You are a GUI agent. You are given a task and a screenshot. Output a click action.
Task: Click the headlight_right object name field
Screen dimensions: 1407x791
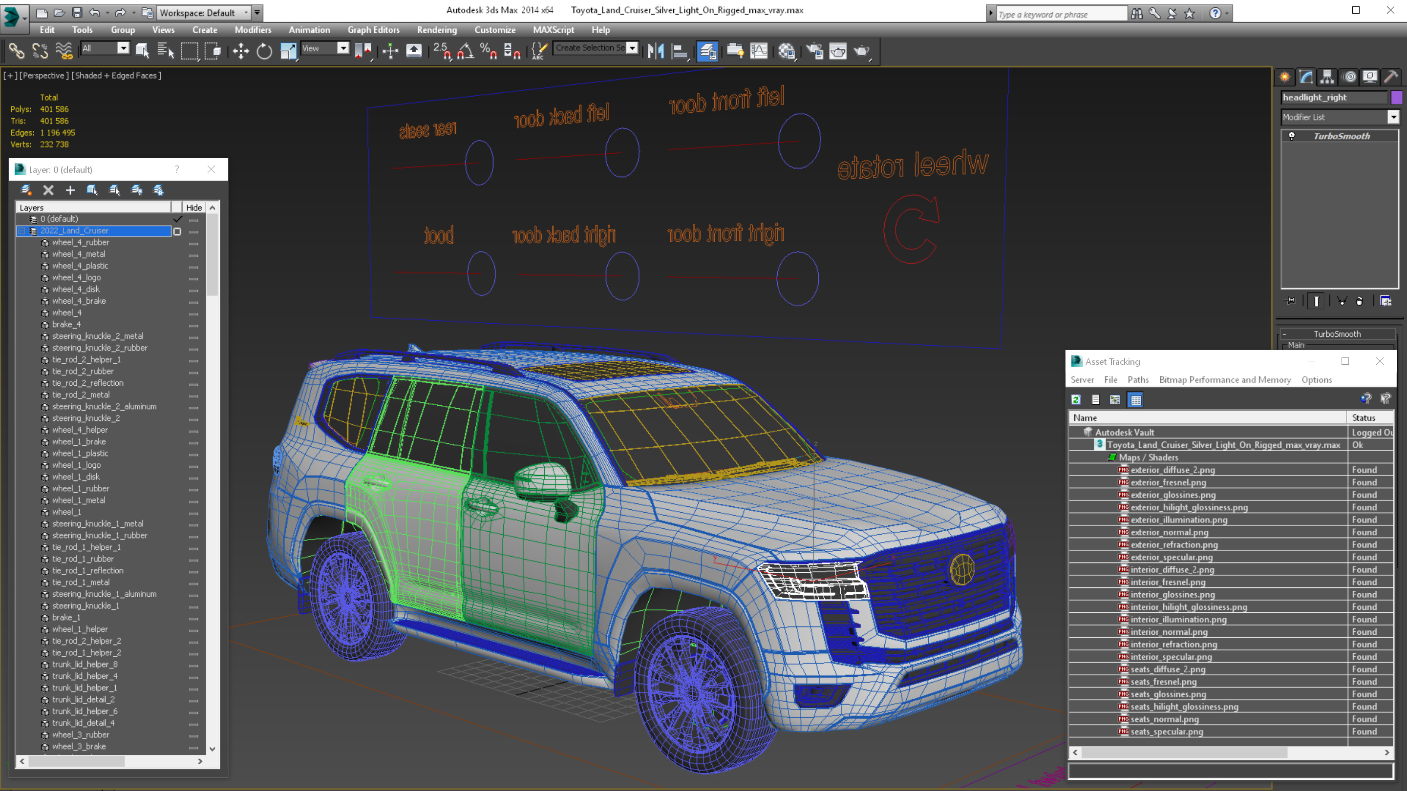1333,97
